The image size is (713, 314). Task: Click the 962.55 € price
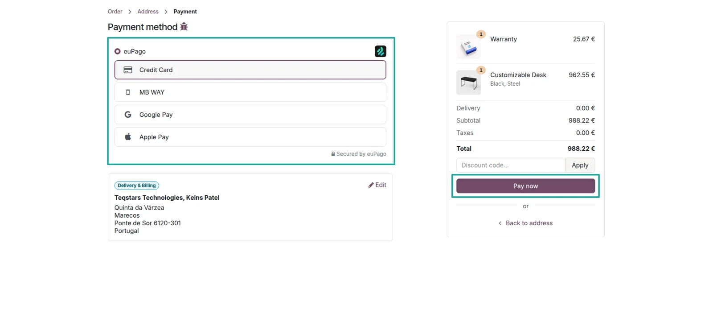point(582,75)
